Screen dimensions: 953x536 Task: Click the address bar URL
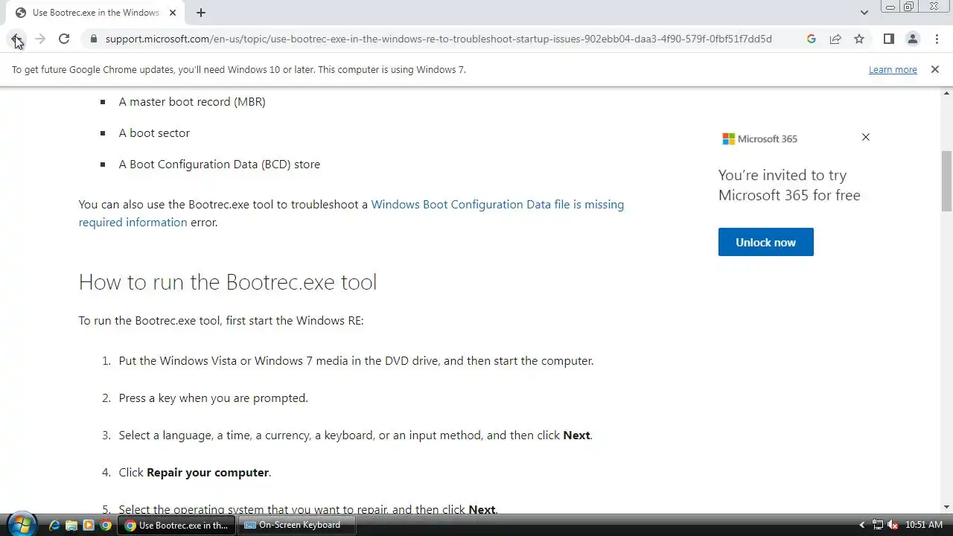[x=439, y=39]
